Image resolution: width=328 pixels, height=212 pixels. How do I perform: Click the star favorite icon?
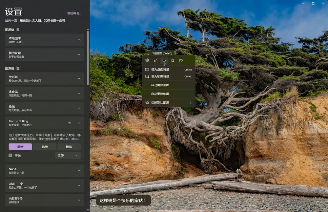pos(173,60)
